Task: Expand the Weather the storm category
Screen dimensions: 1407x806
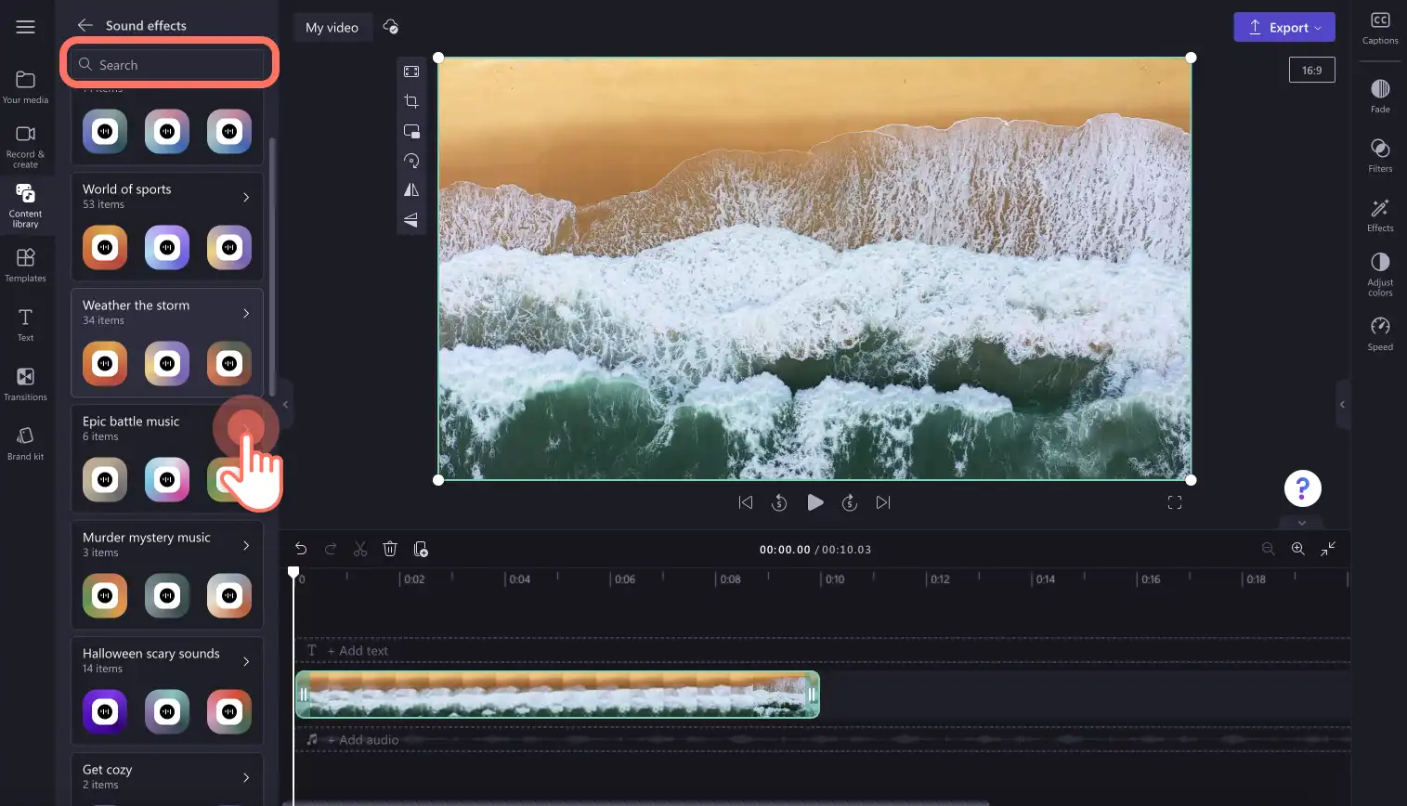Action: pyautogui.click(x=246, y=313)
